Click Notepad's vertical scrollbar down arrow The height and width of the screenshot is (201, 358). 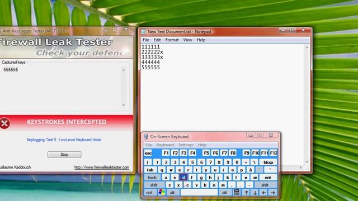point(307,162)
